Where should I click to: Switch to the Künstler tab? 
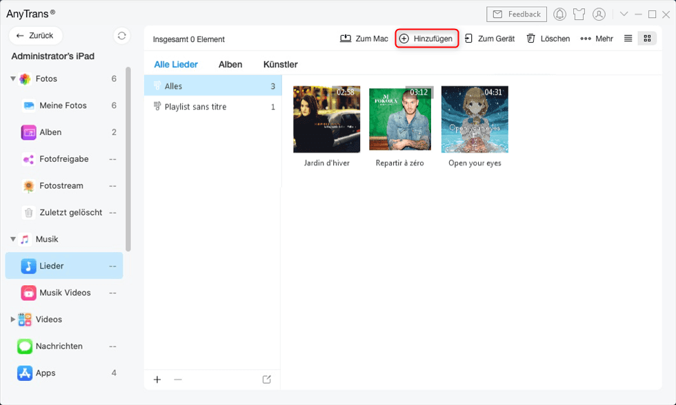point(280,65)
